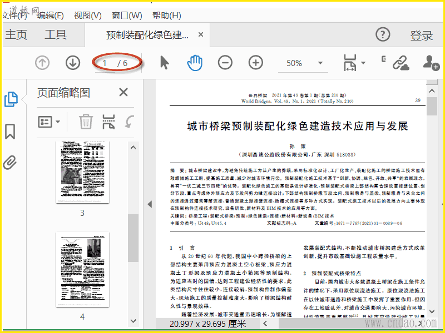445x333 pixels.
Task: Select the 预制装配化绿色建... document tab
Action: coord(147,35)
